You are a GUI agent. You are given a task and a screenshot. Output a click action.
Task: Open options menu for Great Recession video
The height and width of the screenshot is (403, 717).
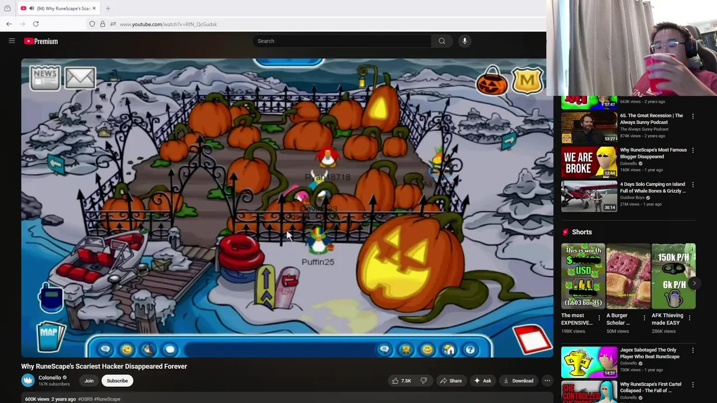tap(693, 116)
